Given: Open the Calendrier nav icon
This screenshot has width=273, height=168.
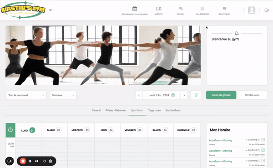Looking at the screenshot, I should (x=202, y=8).
